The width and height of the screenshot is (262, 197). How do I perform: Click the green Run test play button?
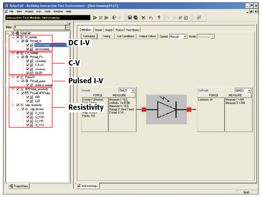click(x=95, y=18)
